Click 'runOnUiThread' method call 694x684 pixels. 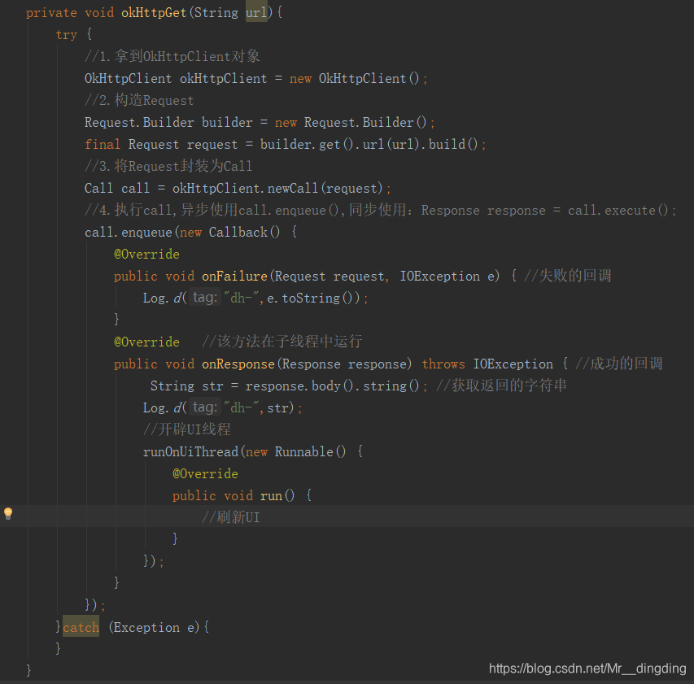[190, 451]
